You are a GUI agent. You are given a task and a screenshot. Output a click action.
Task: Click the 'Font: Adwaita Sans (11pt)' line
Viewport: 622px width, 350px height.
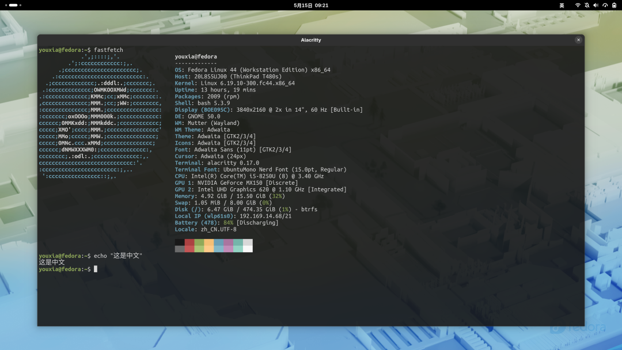pos(233,150)
